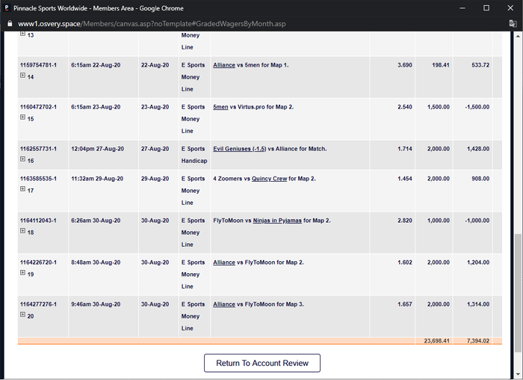Viewport: 523px width, 380px height.
Task: Click the translate page icon
Action: pyautogui.click(x=513, y=24)
